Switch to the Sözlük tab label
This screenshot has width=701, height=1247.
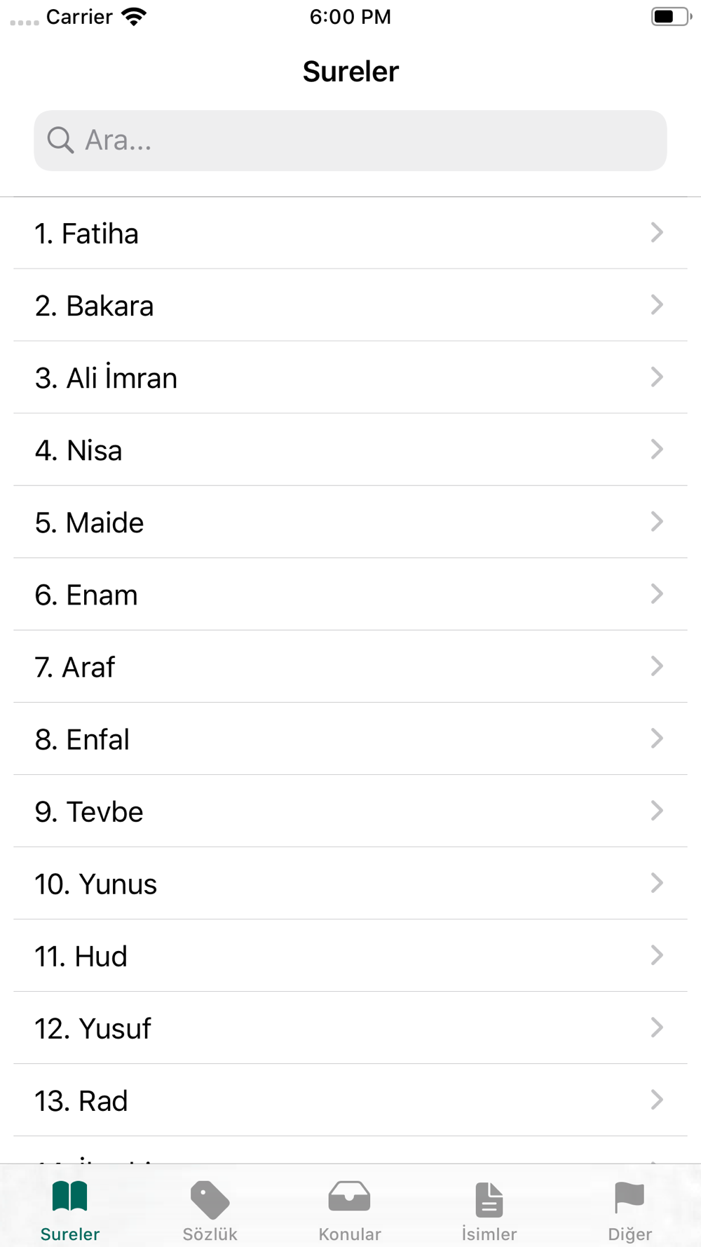(210, 1234)
